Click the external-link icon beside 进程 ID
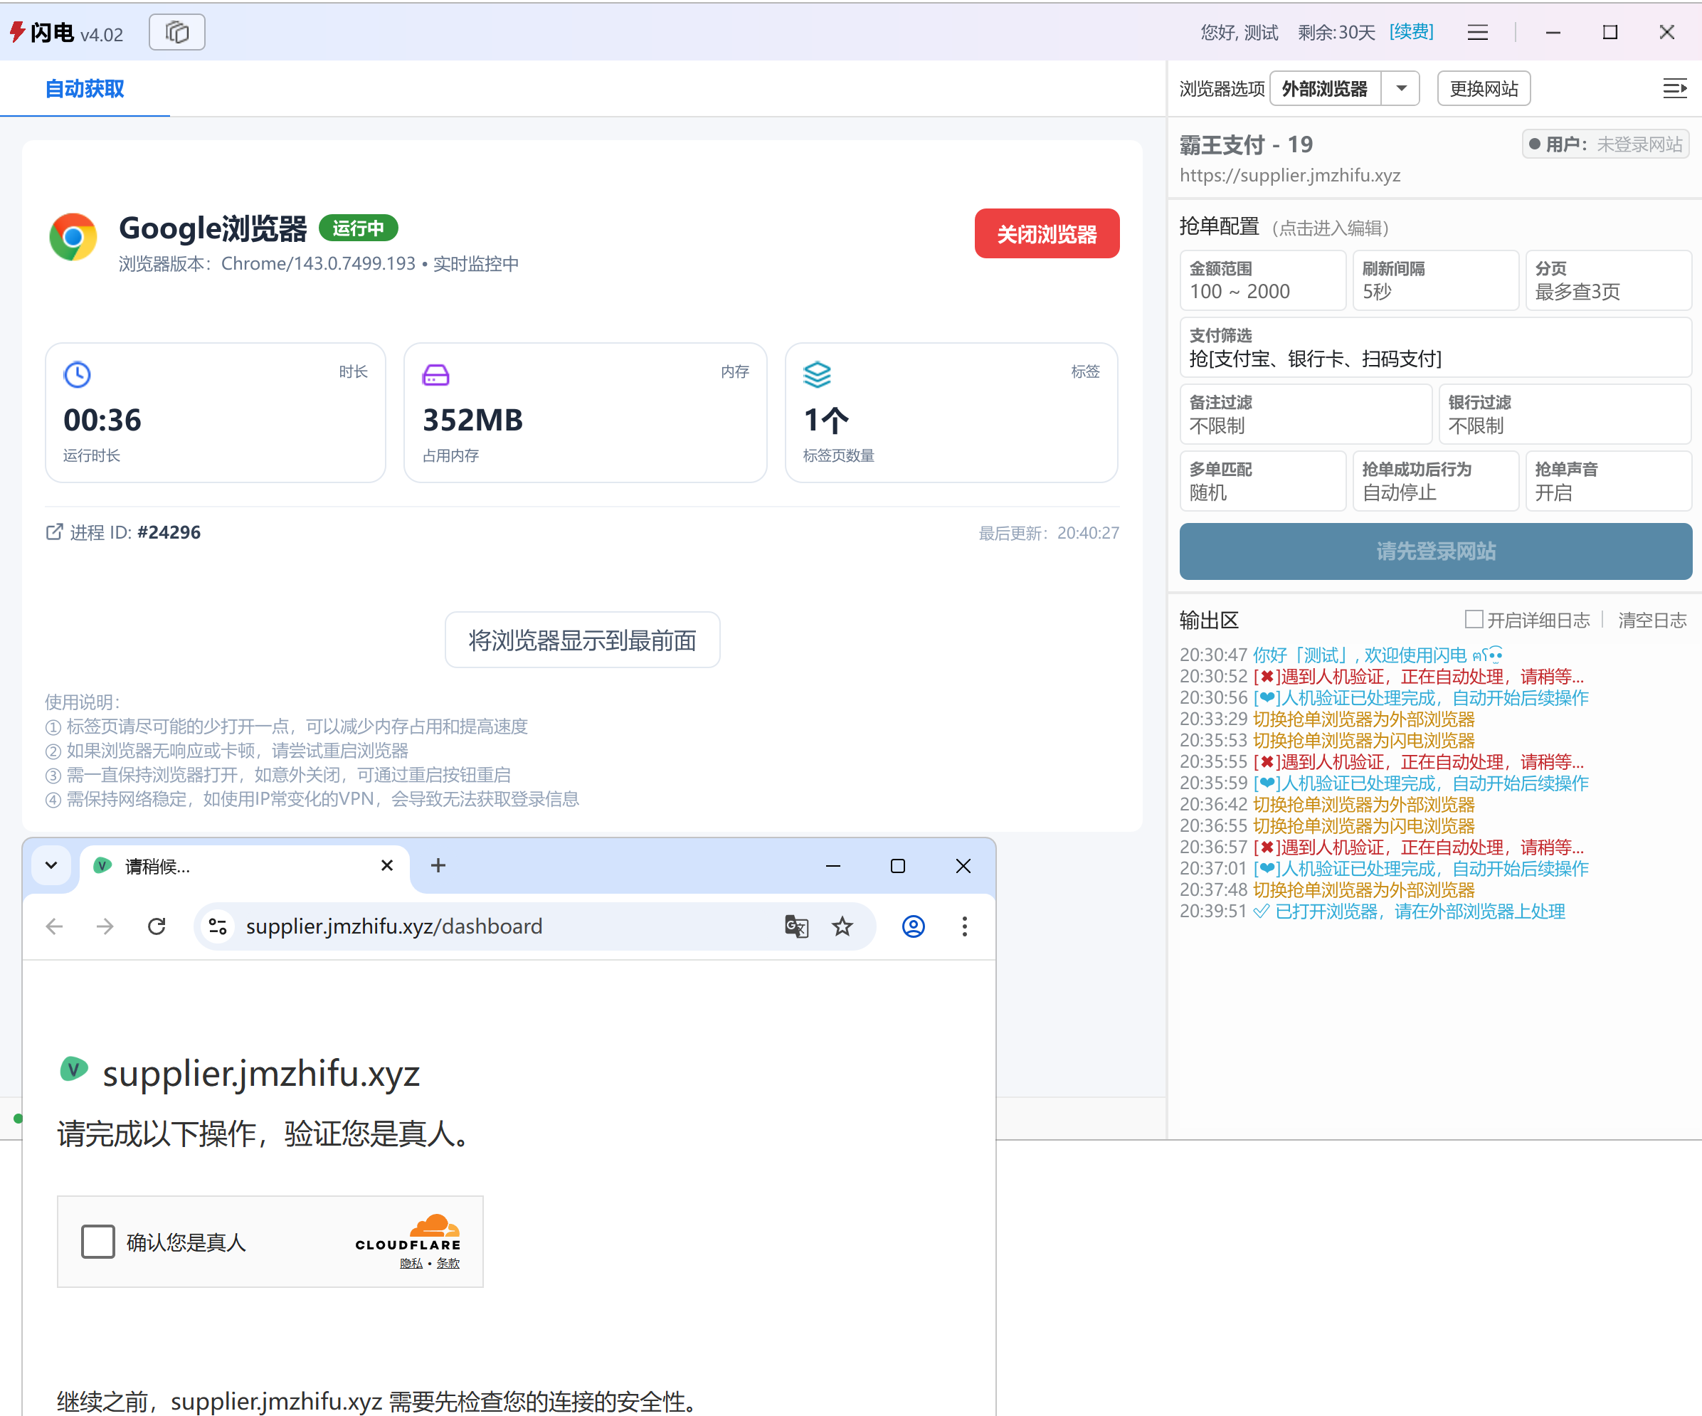The width and height of the screenshot is (1702, 1416). point(53,532)
